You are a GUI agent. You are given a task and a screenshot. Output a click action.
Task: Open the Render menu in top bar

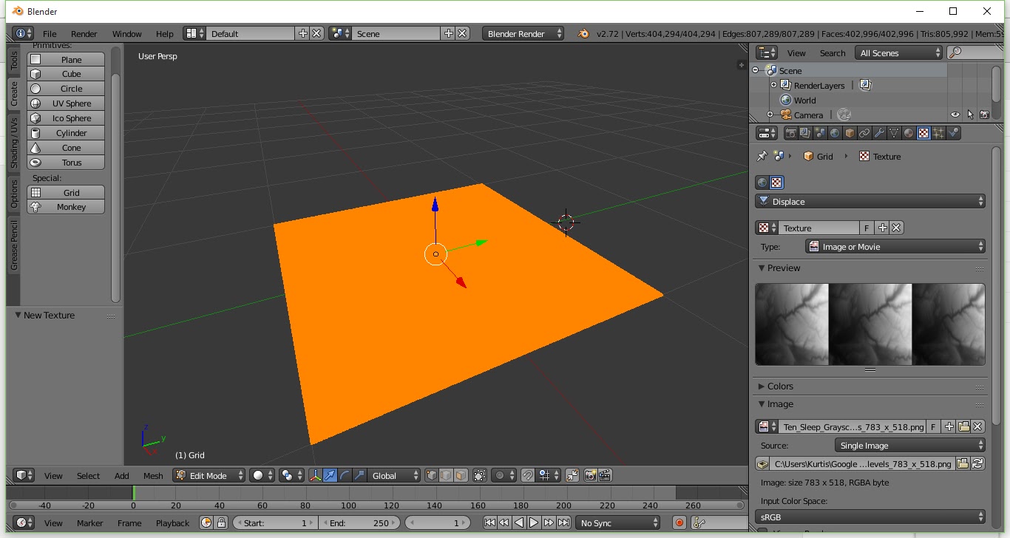click(84, 33)
